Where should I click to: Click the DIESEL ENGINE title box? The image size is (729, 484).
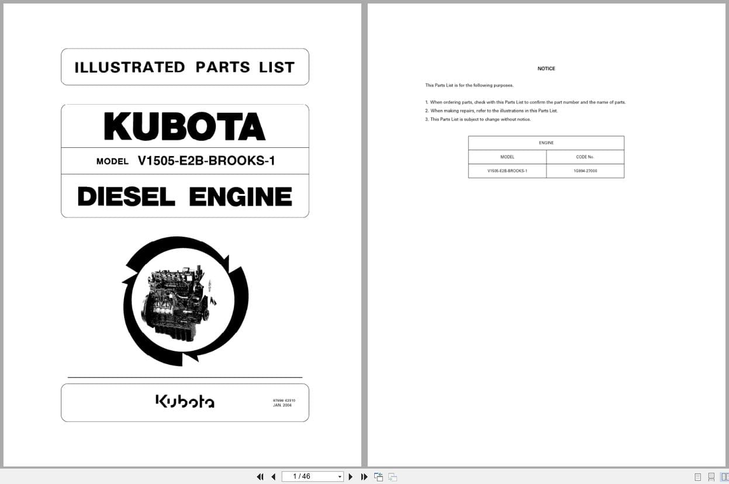[x=185, y=196]
